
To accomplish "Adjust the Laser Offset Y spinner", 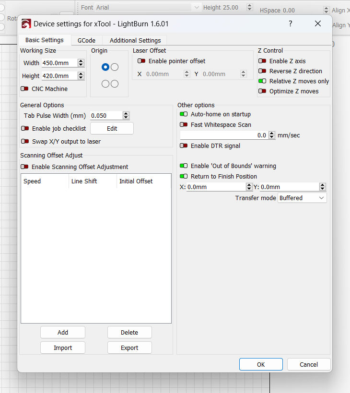I will pyautogui.click(x=243, y=74).
